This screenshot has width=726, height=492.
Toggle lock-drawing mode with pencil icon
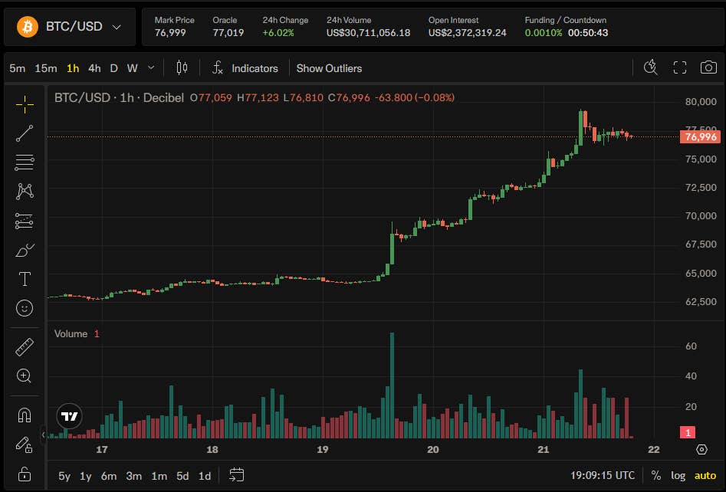pos(25,444)
